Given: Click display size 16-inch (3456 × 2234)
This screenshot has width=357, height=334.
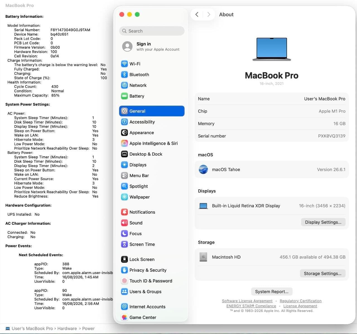Looking at the screenshot, I should click(x=322, y=206).
